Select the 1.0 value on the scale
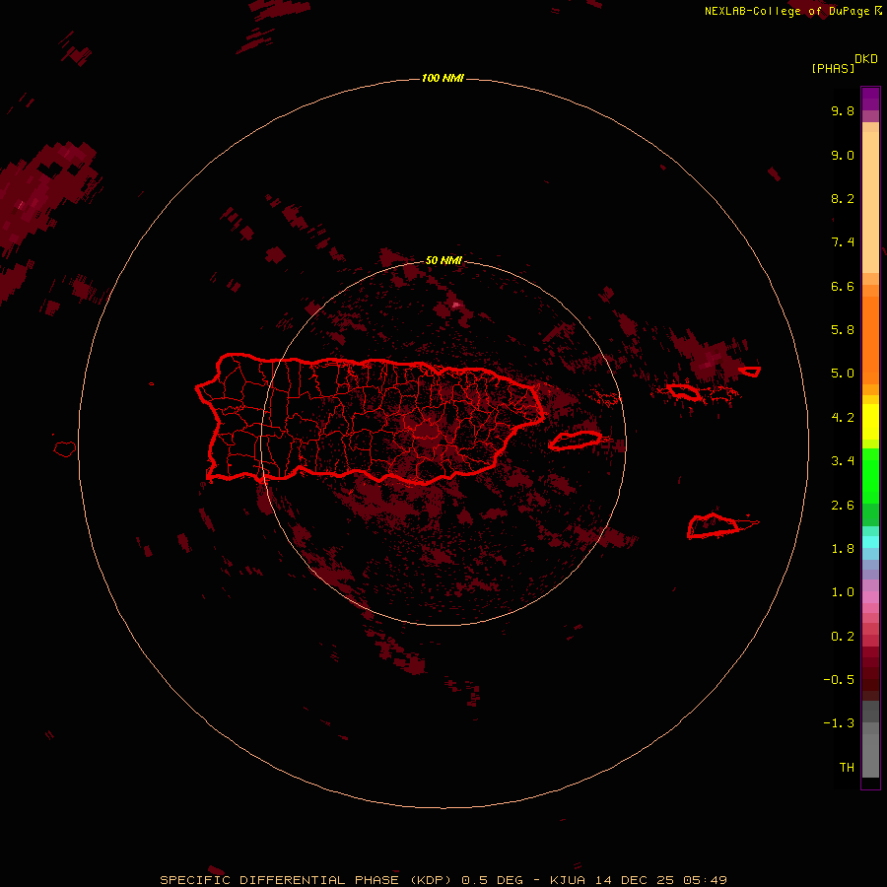 pos(843,591)
